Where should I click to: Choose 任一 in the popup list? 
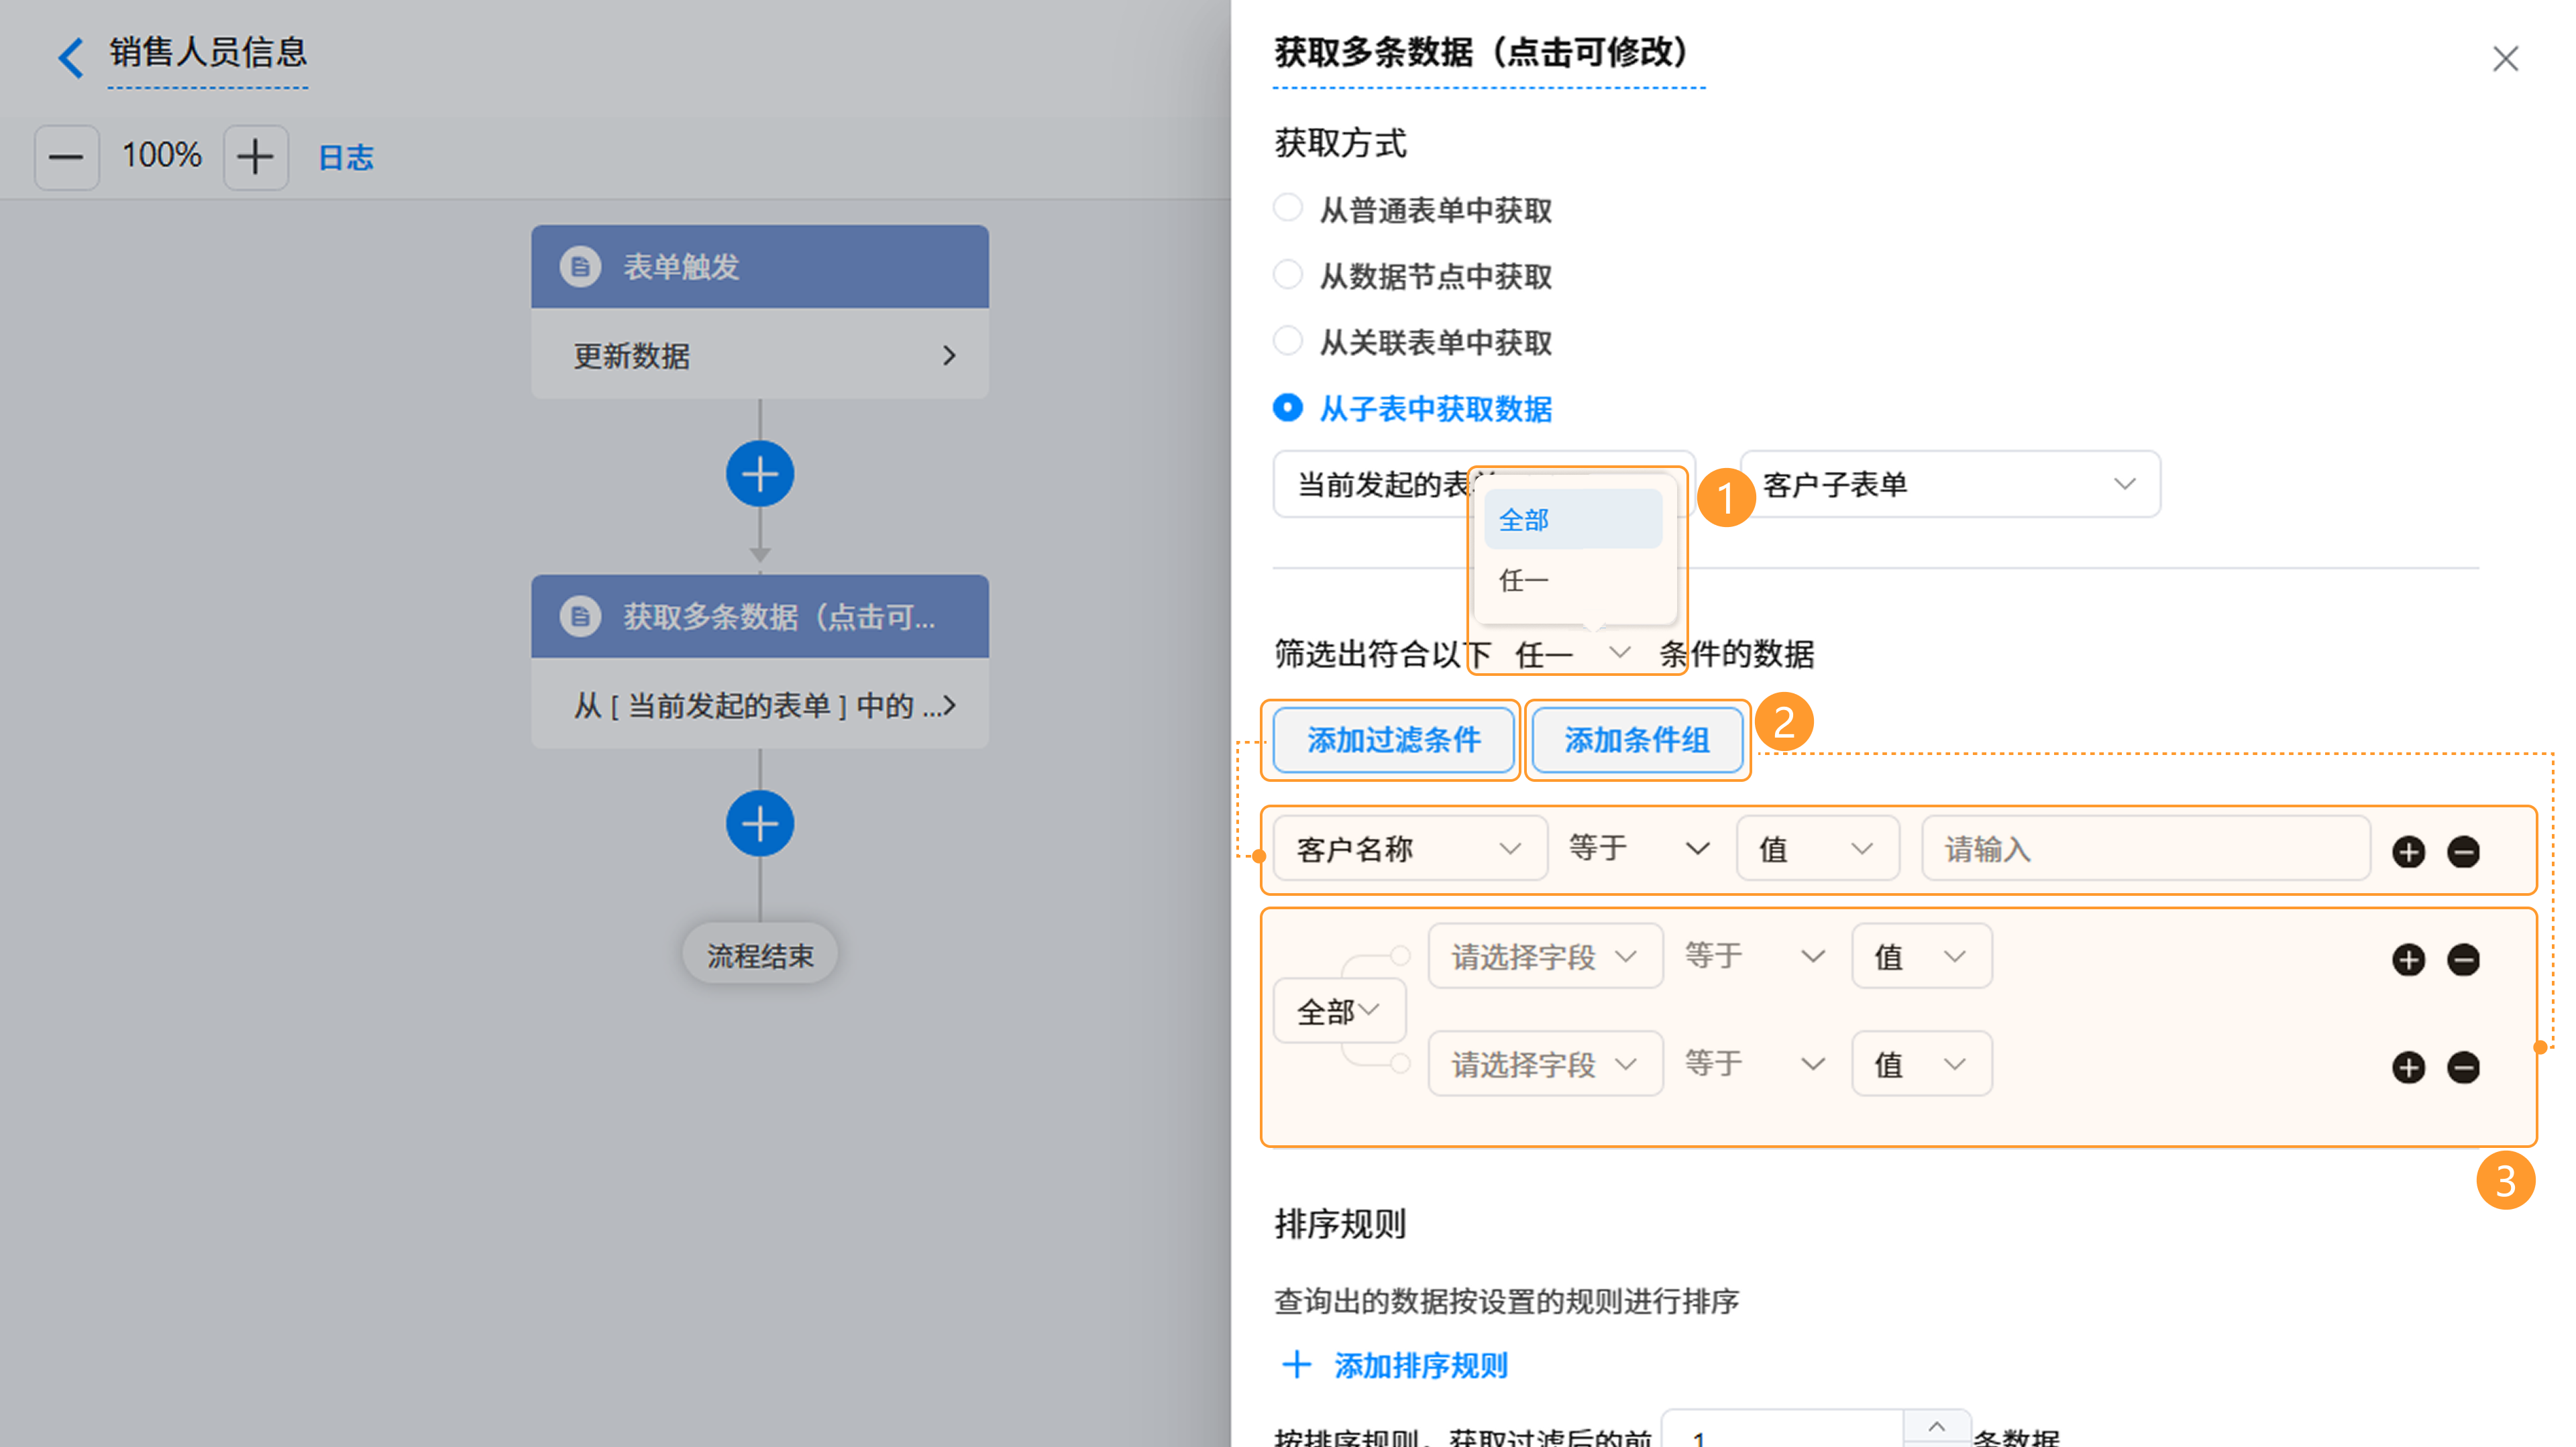tap(1573, 579)
